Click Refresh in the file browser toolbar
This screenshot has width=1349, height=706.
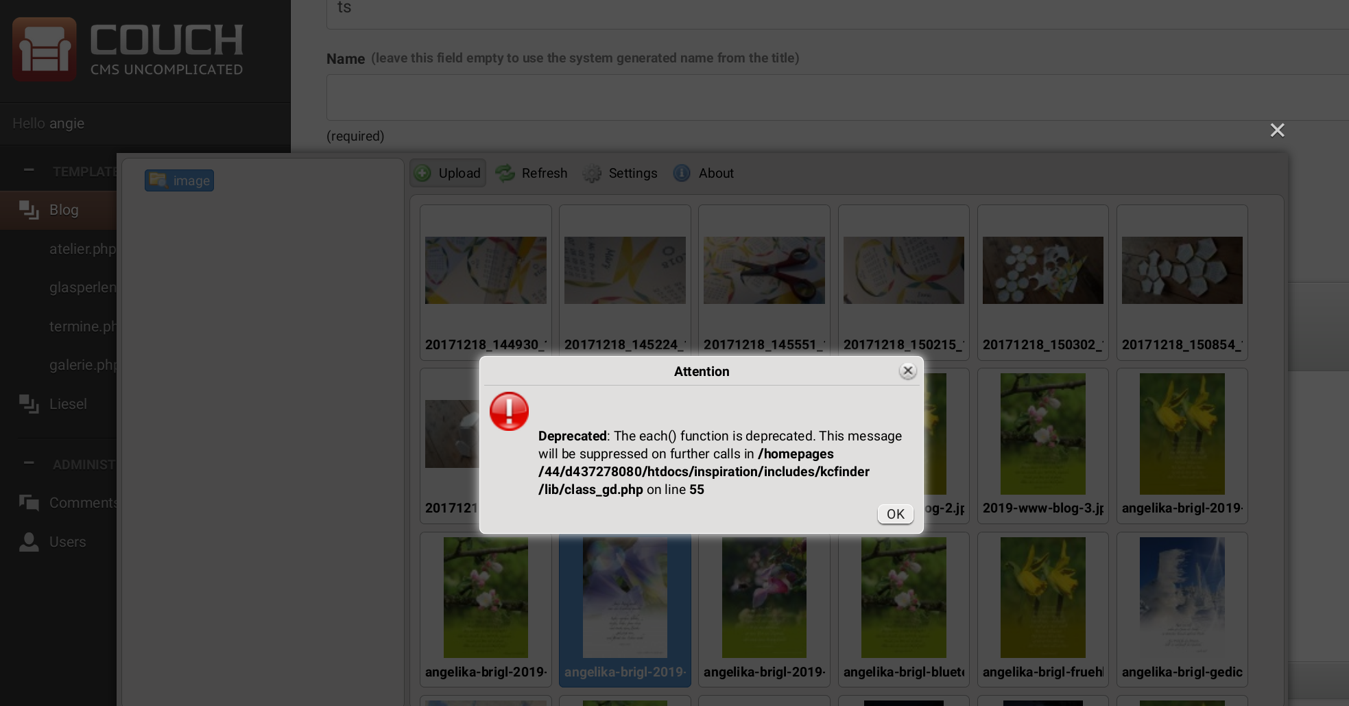coord(532,173)
